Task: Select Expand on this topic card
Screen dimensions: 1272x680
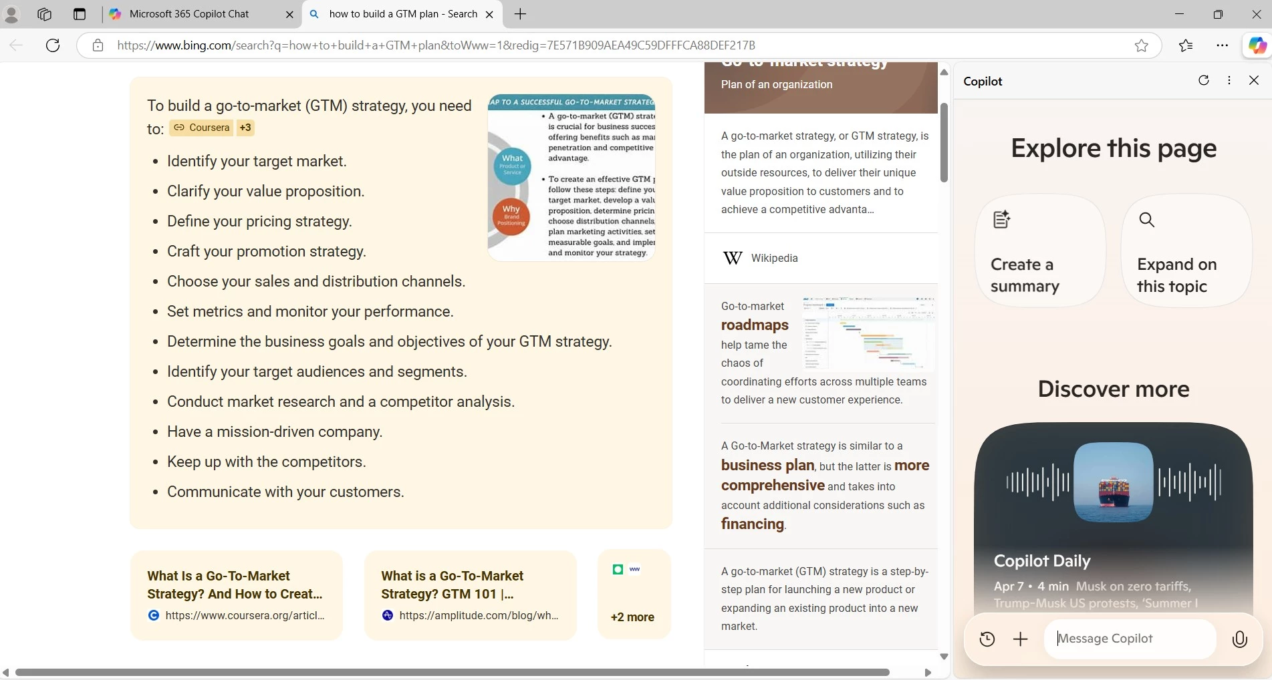Action: [1186, 251]
